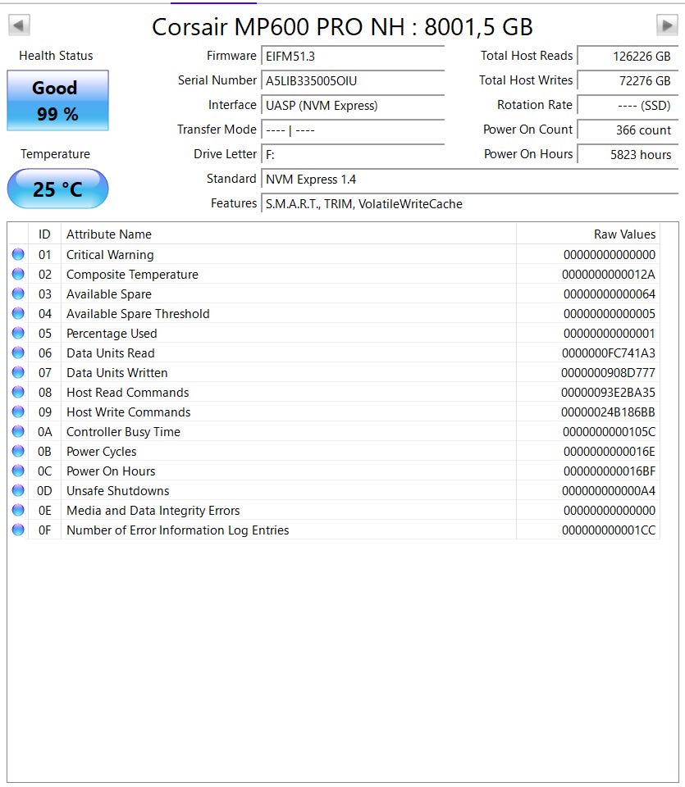Click the status orb for Power Cycles
This screenshot has height=787, width=685.
(x=18, y=451)
